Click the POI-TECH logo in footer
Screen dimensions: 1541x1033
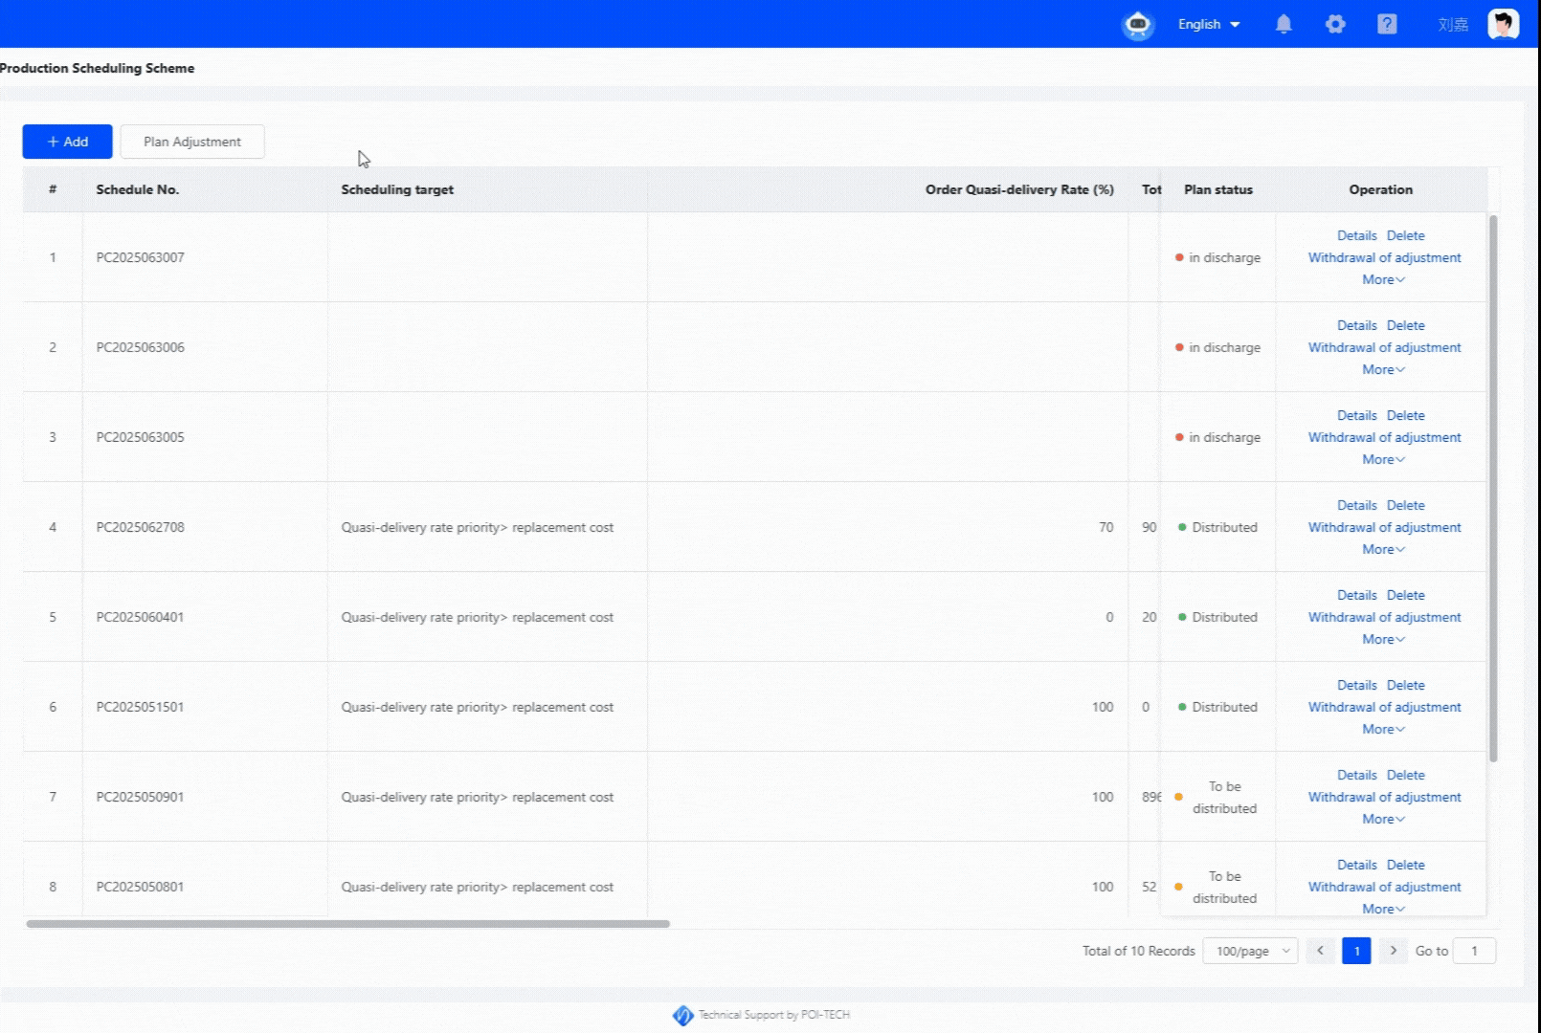click(682, 1015)
